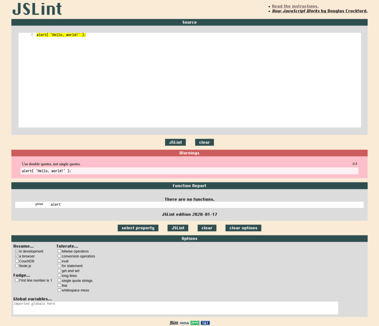Enable the 'long lines' tolerance
The height and width of the screenshot is (326, 379).
(59, 275)
